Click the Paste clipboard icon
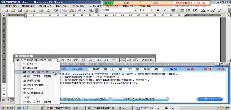This screenshot has width=231, height=110. click(x=71, y=10)
